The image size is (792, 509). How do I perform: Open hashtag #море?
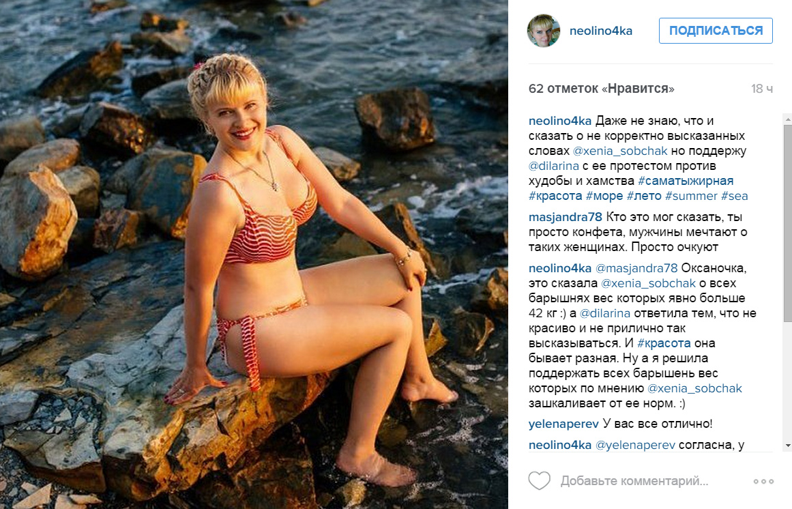point(604,196)
